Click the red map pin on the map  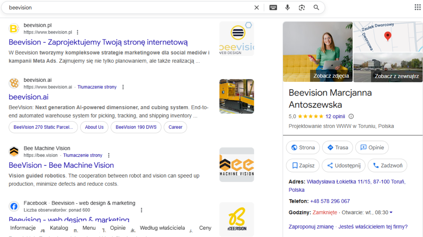pyautogui.click(x=388, y=36)
